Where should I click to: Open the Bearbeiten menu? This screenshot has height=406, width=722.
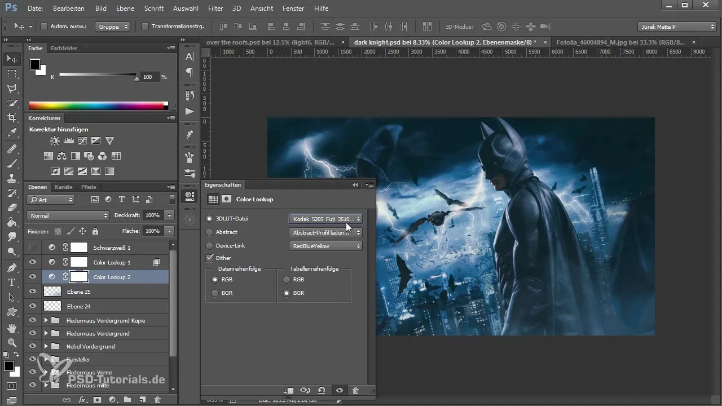click(69, 8)
